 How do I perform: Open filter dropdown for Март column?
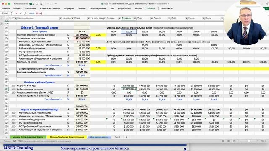[x=152, y=18]
